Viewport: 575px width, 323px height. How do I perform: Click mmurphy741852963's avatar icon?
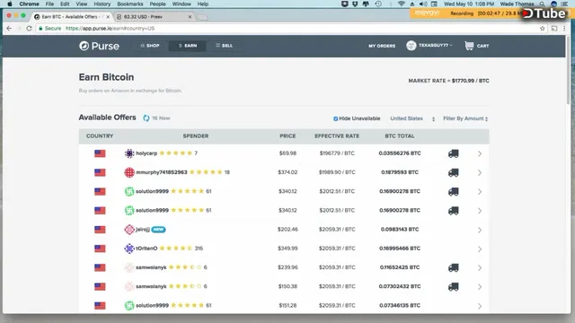[129, 172]
